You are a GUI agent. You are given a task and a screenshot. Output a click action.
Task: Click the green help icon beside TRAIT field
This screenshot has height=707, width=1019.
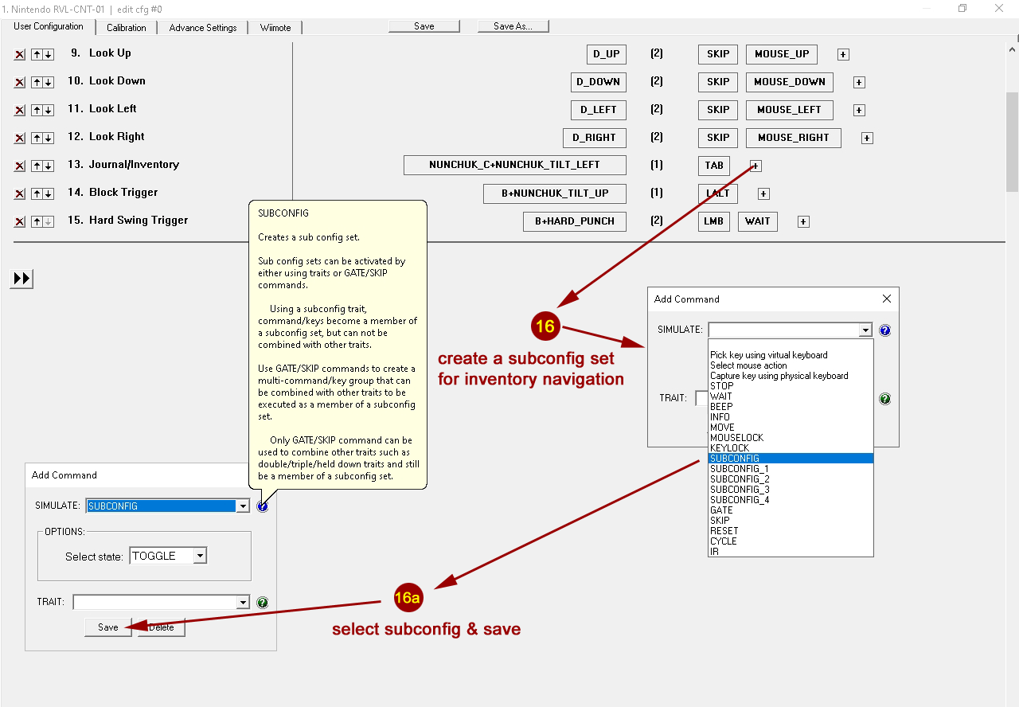pos(262,603)
